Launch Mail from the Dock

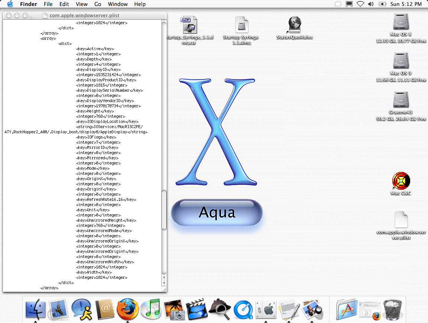point(58,310)
